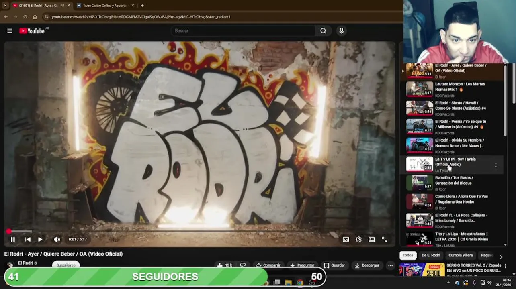
Task: Open more actions ellipsis below video
Action: [390, 265]
